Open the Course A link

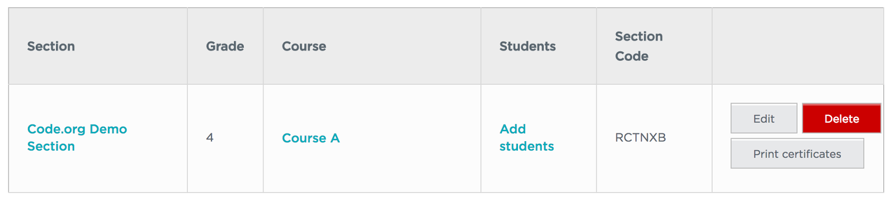pyautogui.click(x=311, y=138)
